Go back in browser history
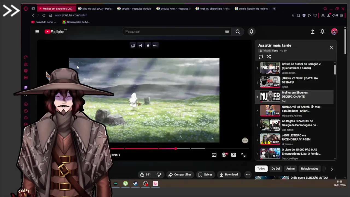The height and width of the screenshot is (197, 350). (33, 15)
